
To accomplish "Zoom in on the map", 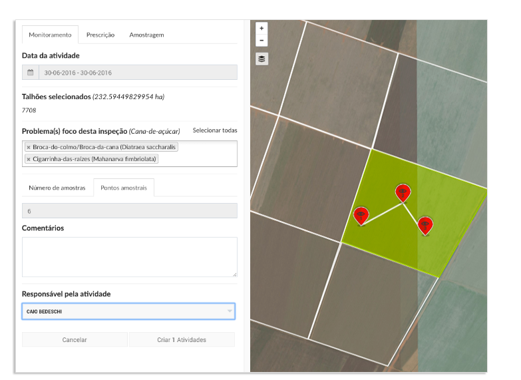I will coord(261,28).
